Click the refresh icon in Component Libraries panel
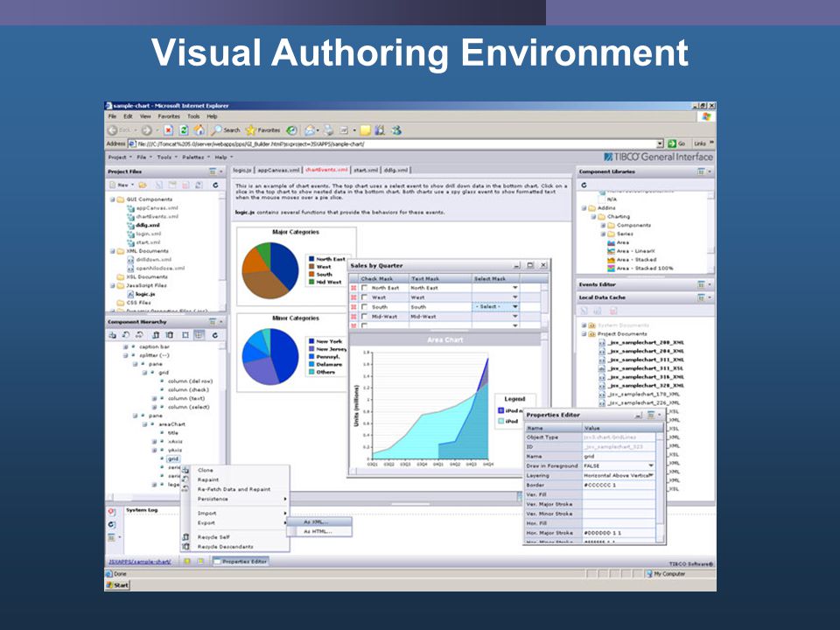840x630 pixels. [x=584, y=185]
